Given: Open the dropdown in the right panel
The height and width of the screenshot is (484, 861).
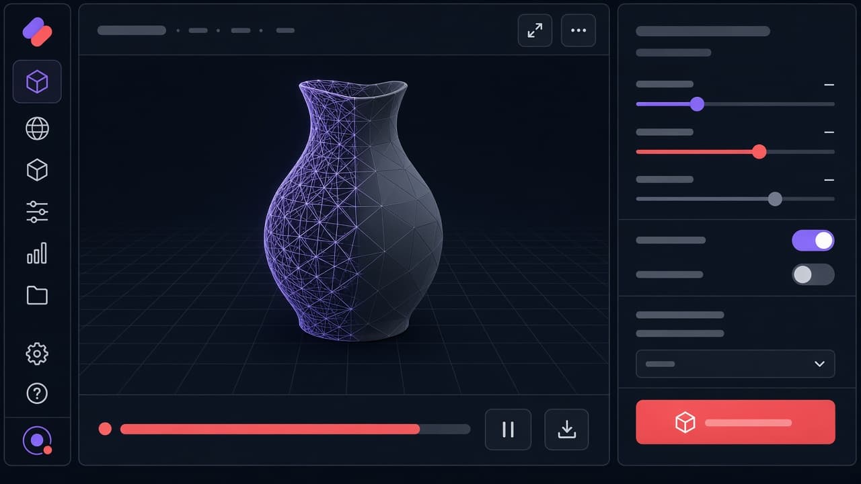Looking at the screenshot, I should coord(735,364).
